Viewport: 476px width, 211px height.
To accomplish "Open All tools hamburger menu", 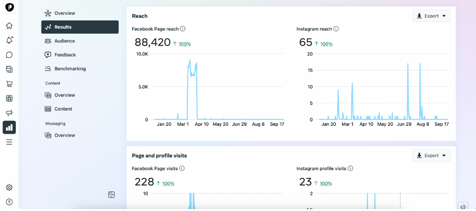I will [x=9, y=142].
